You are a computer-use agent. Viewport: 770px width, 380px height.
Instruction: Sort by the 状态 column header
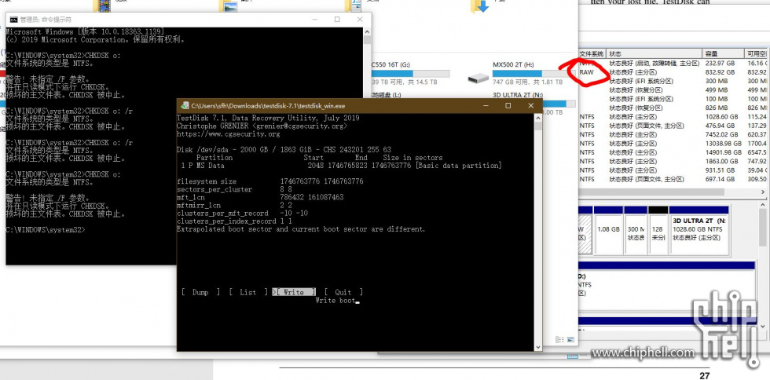coord(655,53)
